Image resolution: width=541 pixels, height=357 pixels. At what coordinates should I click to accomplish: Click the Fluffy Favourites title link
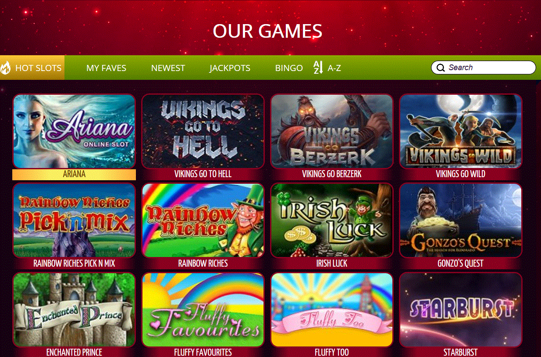tap(203, 352)
